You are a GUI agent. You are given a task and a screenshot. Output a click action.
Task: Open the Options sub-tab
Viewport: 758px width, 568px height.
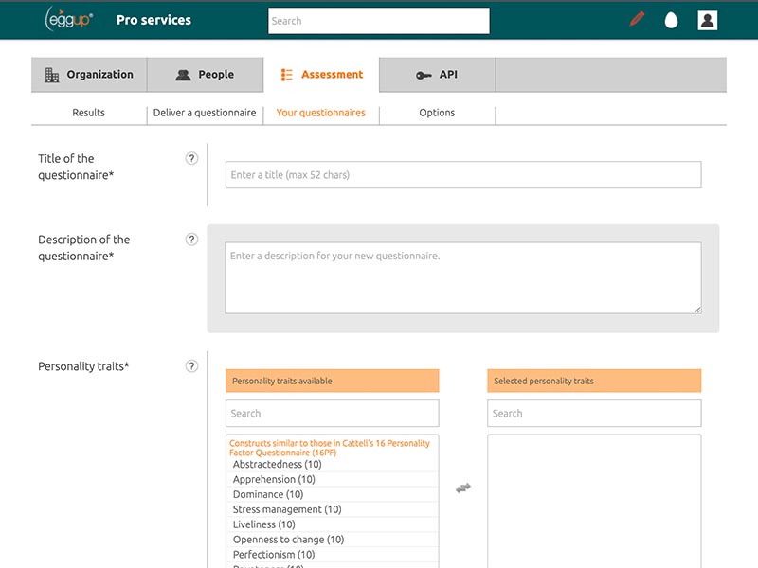pyautogui.click(x=437, y=113)
